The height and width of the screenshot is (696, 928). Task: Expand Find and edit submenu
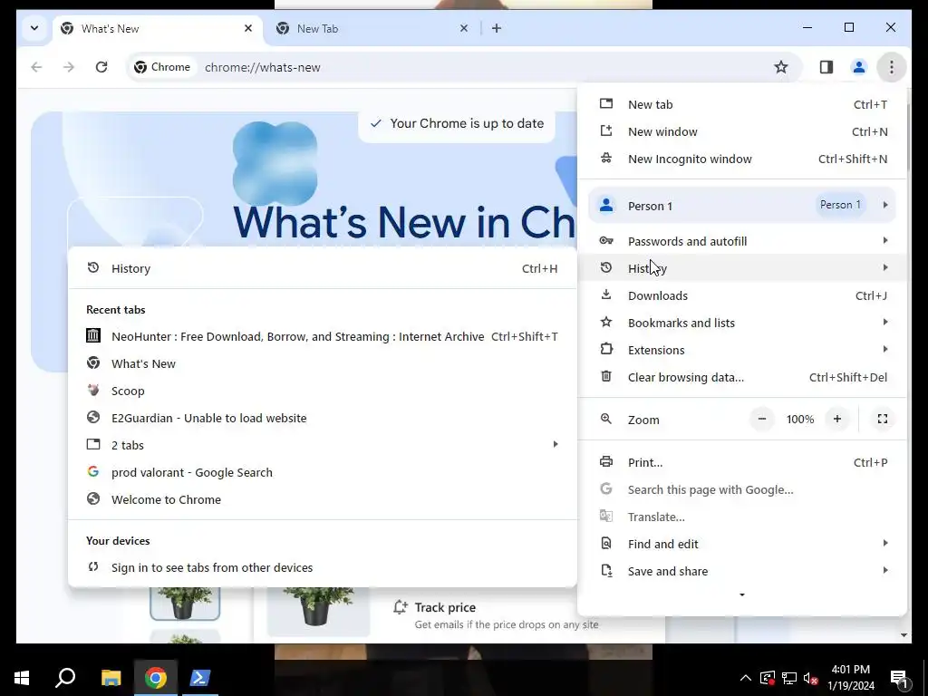click(x=742, y=544)
